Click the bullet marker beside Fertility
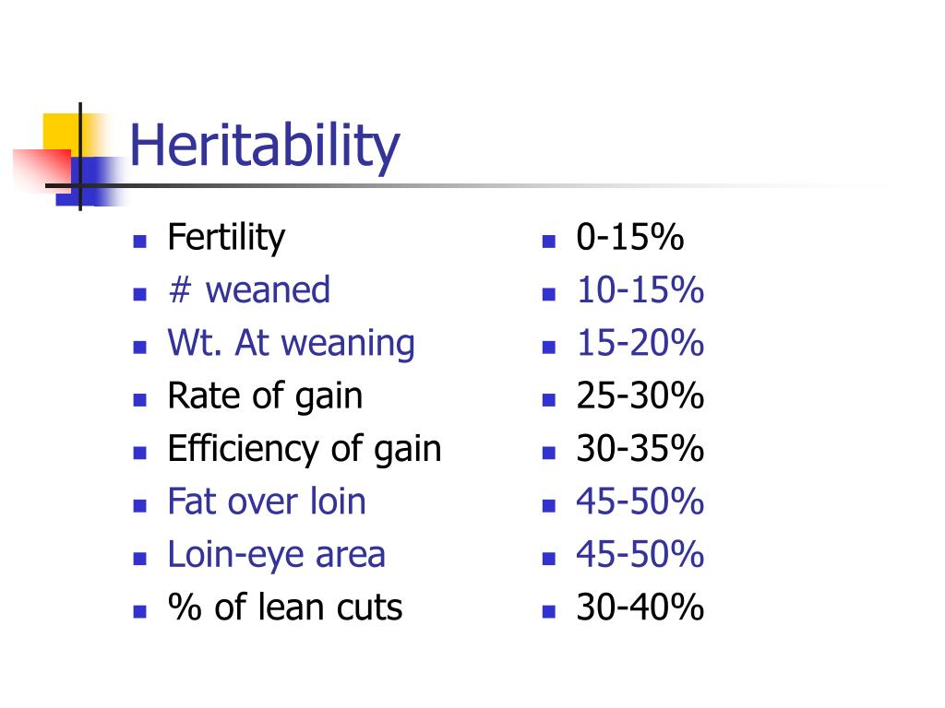The width and height of the screenshot is (945, 708). [x=140, y=242]
